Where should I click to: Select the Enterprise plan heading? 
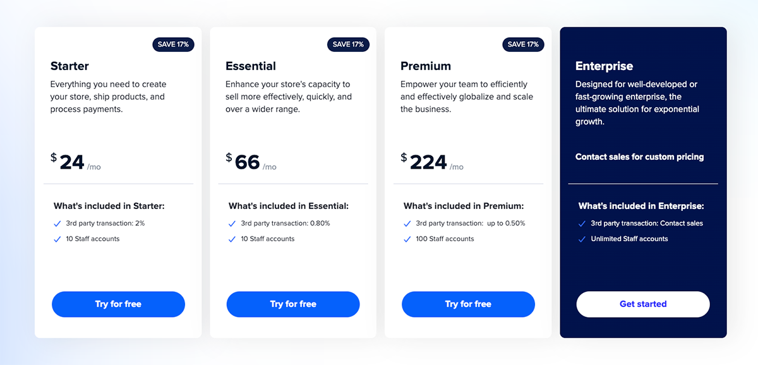pos(604,66)
